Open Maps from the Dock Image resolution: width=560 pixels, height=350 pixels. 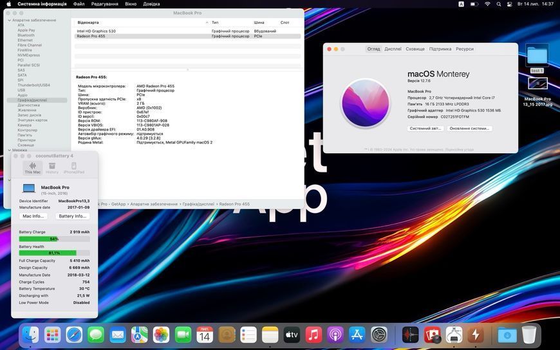(139, 335)
